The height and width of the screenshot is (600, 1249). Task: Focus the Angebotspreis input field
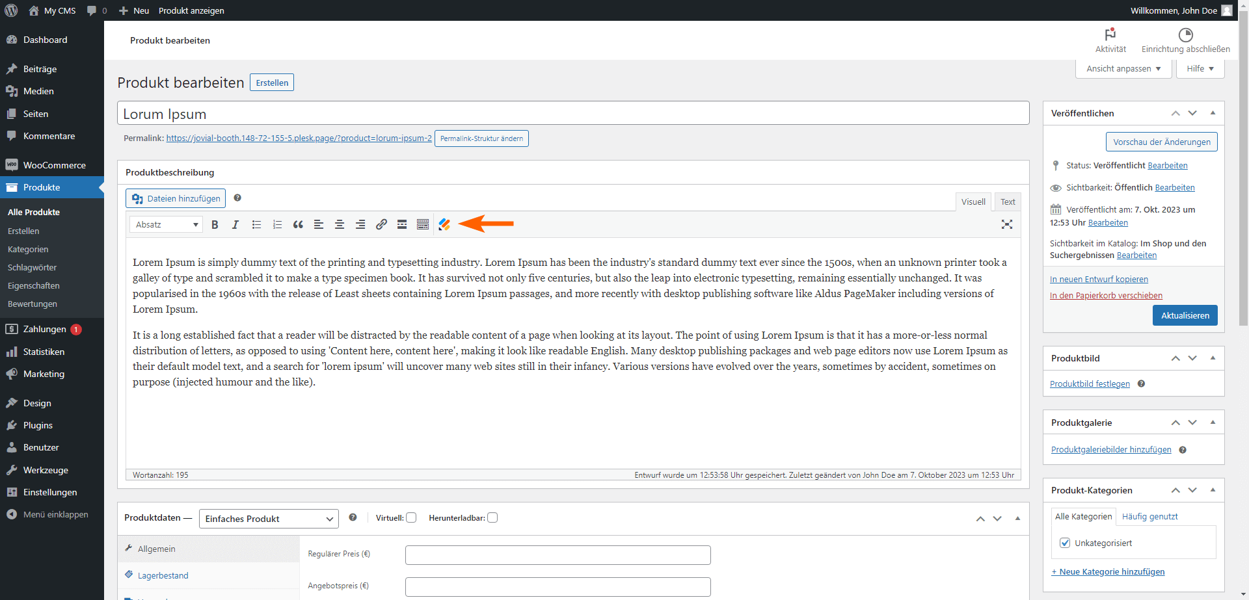point(558,587)
